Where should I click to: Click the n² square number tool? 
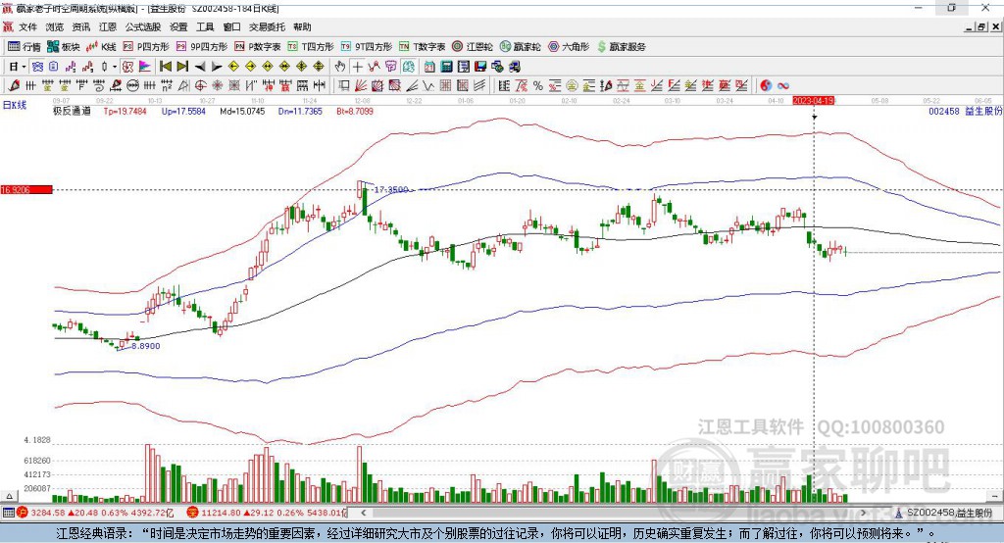(167, 85)
